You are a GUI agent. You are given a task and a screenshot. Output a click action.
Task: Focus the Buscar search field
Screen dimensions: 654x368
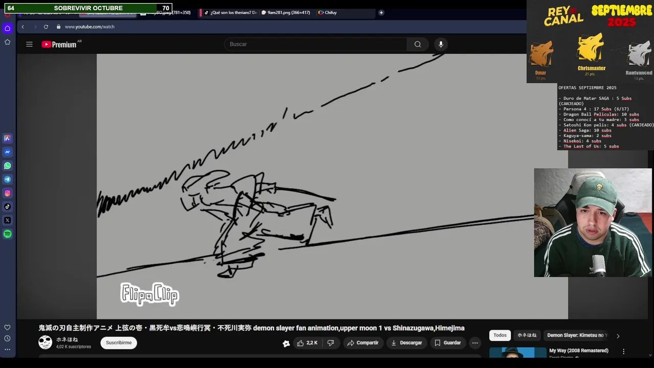(x=316, y=44)
